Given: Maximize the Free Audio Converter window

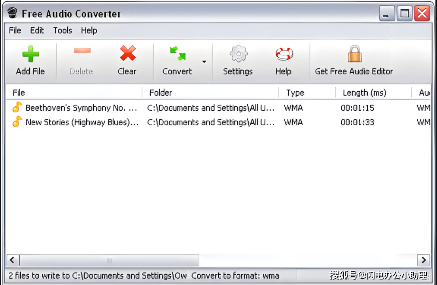Looking at the screenshot, I should pyautogui.click(x=405, y=13).
